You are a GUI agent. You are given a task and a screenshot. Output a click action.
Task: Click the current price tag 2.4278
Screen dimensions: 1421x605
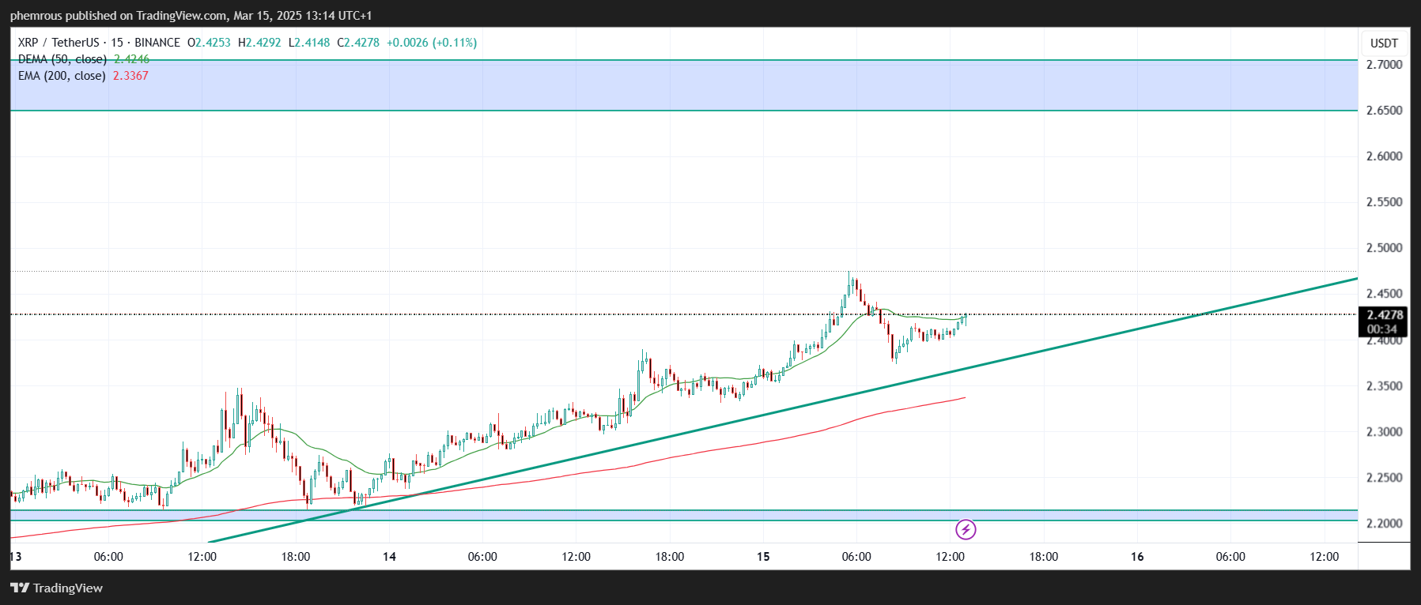point(1383,314)
